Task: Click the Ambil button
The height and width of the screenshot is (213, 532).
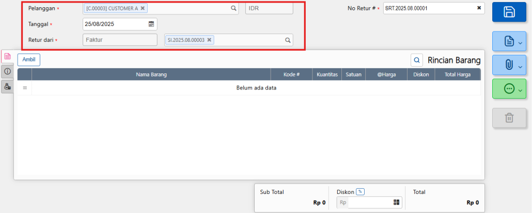Action: click(x=29, y=60)
